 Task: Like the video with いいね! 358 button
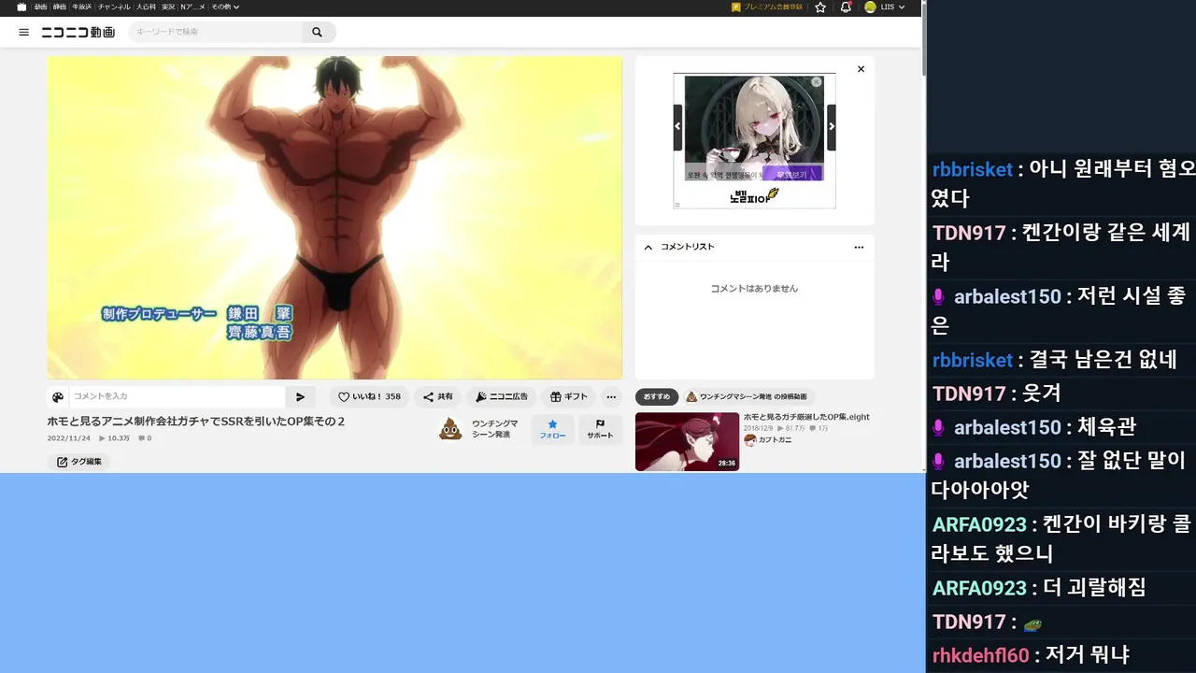pos(369,396)
